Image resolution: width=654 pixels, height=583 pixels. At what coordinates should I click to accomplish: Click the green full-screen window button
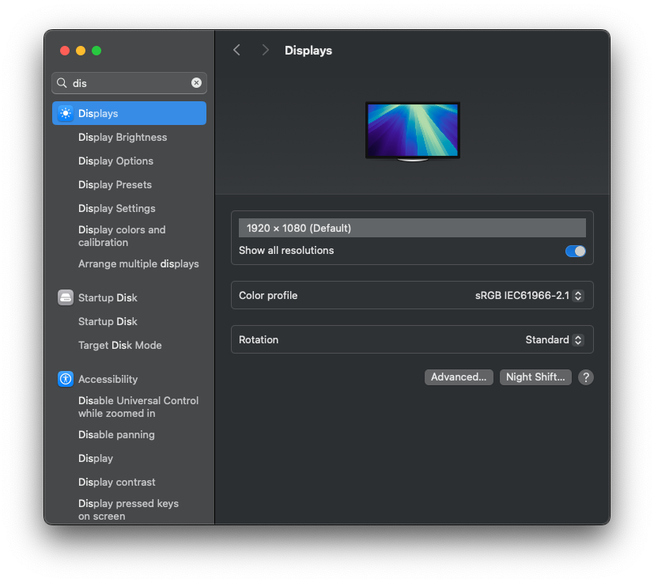click(x=96, y=51)
